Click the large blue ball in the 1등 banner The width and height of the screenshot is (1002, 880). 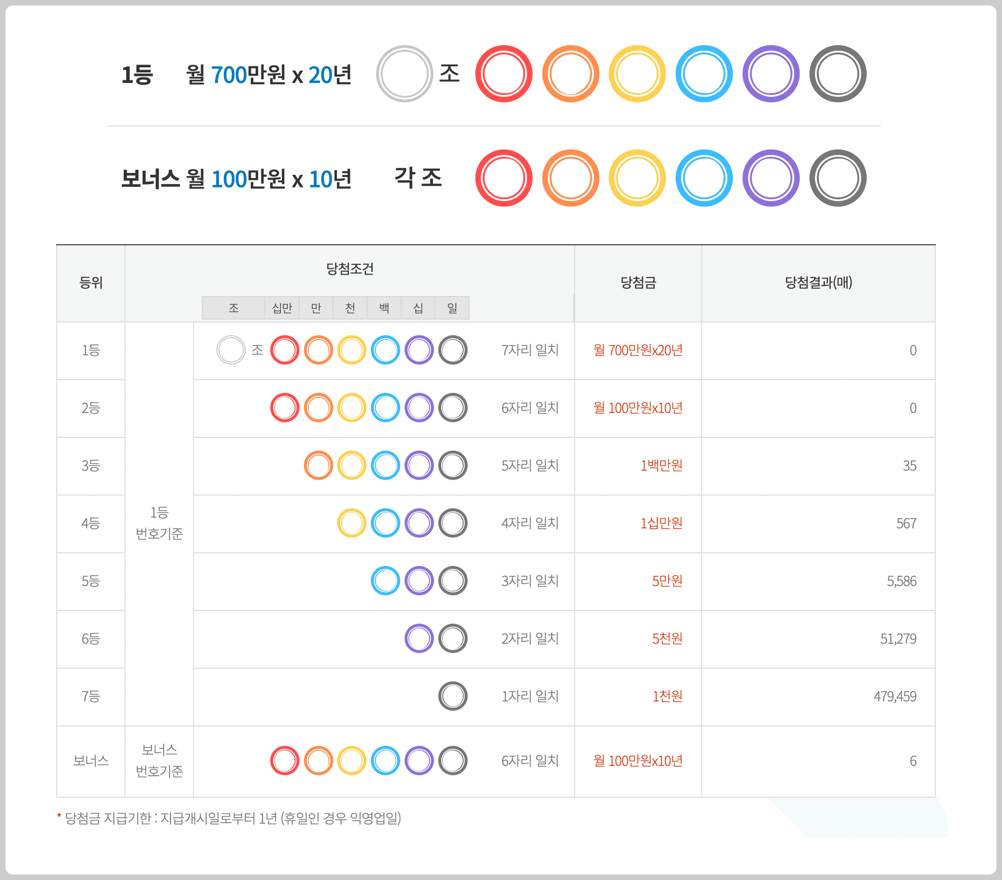(704, 74)
